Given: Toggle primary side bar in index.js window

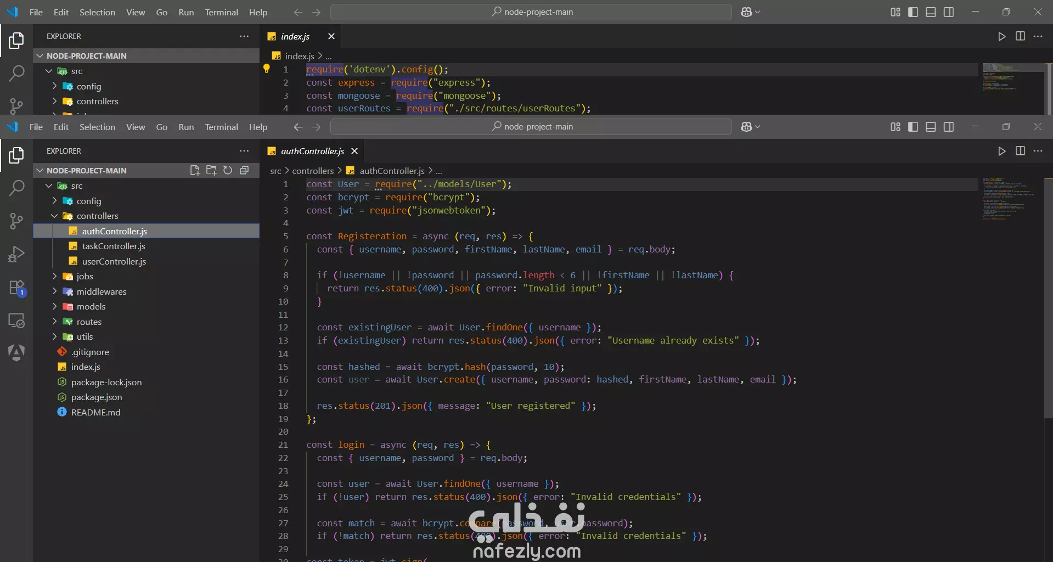Looking at the screenshot, I should tap(913, 12).
